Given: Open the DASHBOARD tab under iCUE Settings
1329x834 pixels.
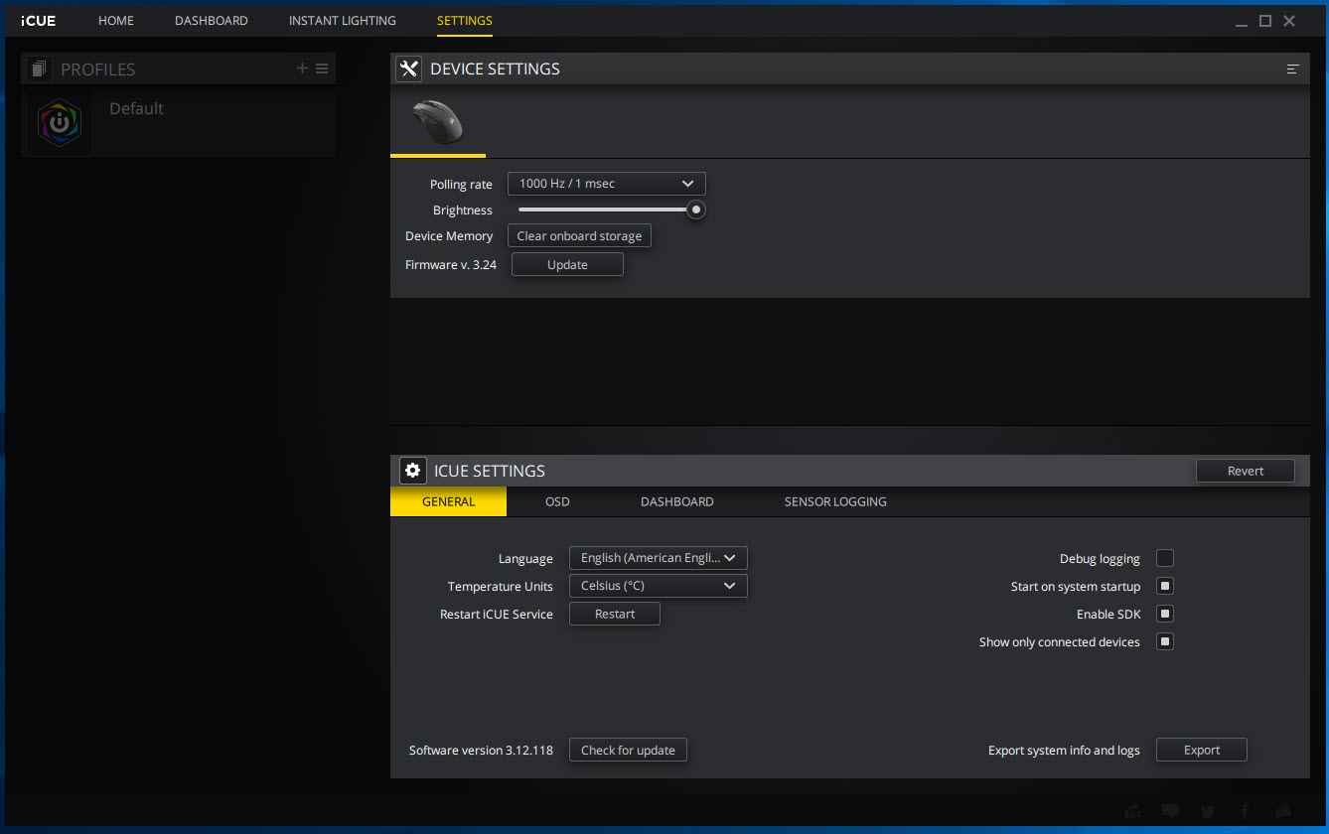Looking at the screenshot, I should tap(677, 501).
